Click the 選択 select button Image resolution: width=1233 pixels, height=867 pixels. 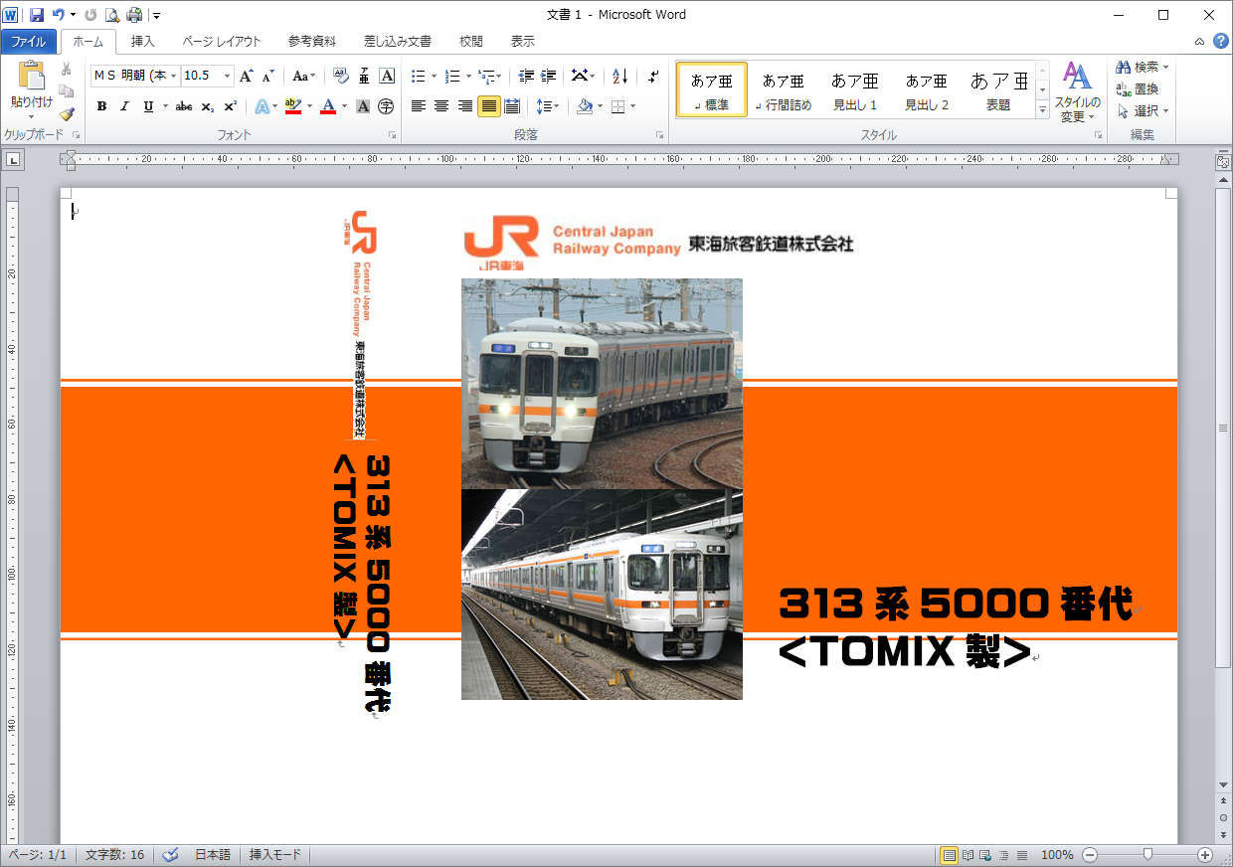[1143, 110]
